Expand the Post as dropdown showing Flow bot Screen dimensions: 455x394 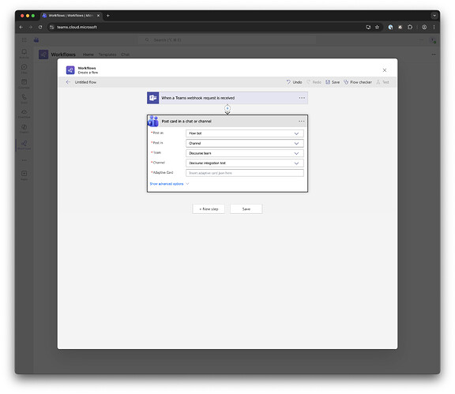tap(245, 133)
